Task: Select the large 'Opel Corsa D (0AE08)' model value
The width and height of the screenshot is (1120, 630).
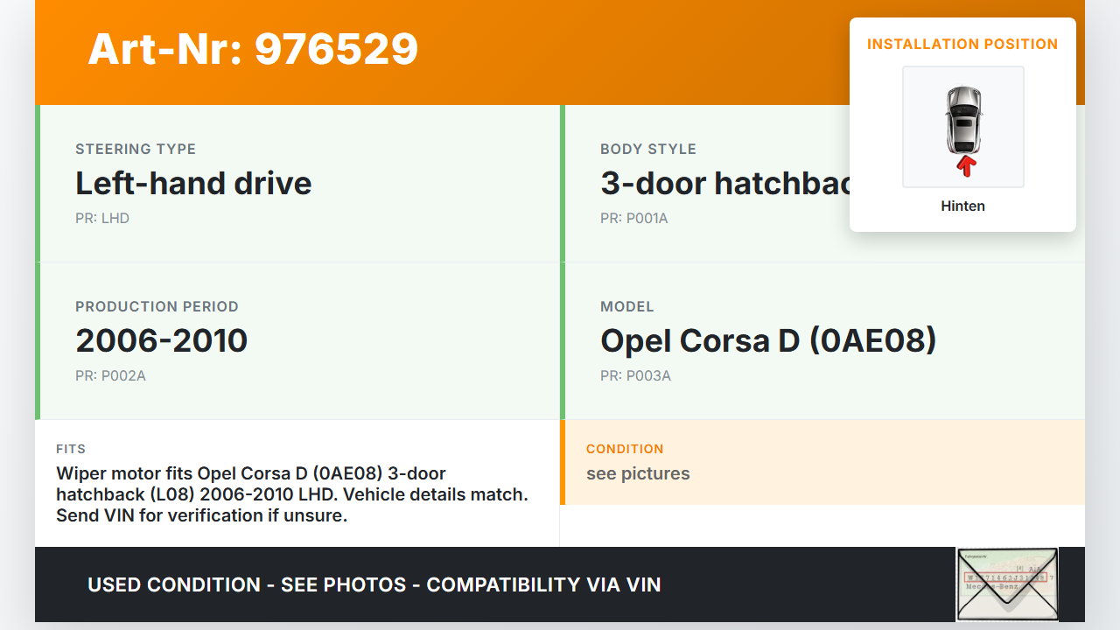Action: pyautogui.click(x=768, y=340)
